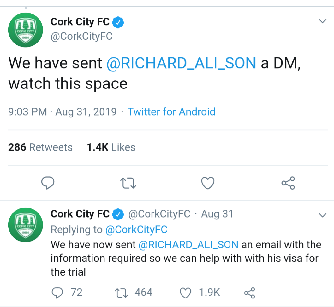This screenshot has width=334, height=307.
Task: View the 286 Retweets list
Action: pyautogui.click(x=40, y=147)
